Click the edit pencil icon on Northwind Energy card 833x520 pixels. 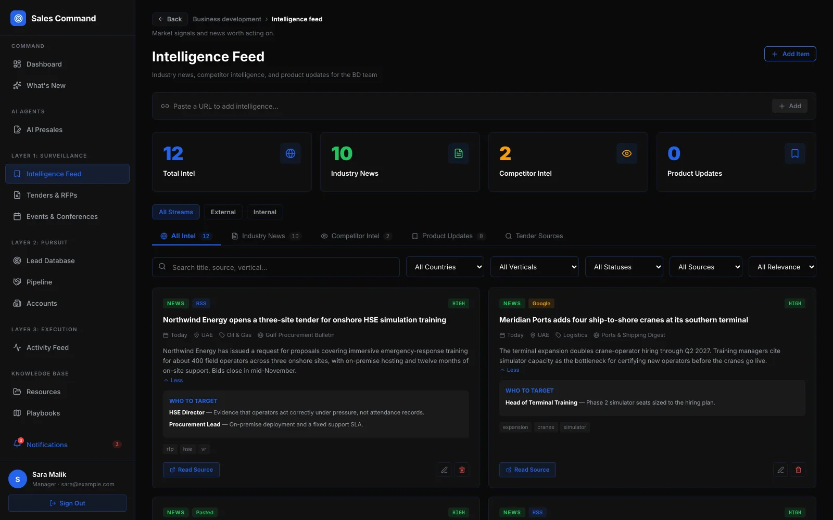tap(444, 470)
